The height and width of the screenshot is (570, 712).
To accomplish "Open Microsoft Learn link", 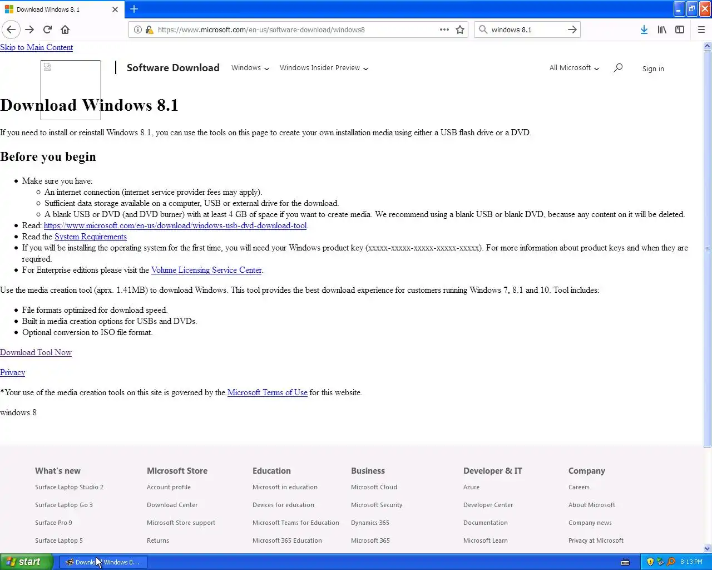I will (486, 540).
